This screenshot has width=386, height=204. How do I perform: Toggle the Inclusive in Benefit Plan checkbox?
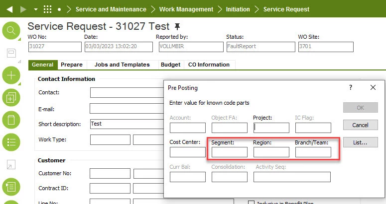pyautogui.click(x=251, y=203)
